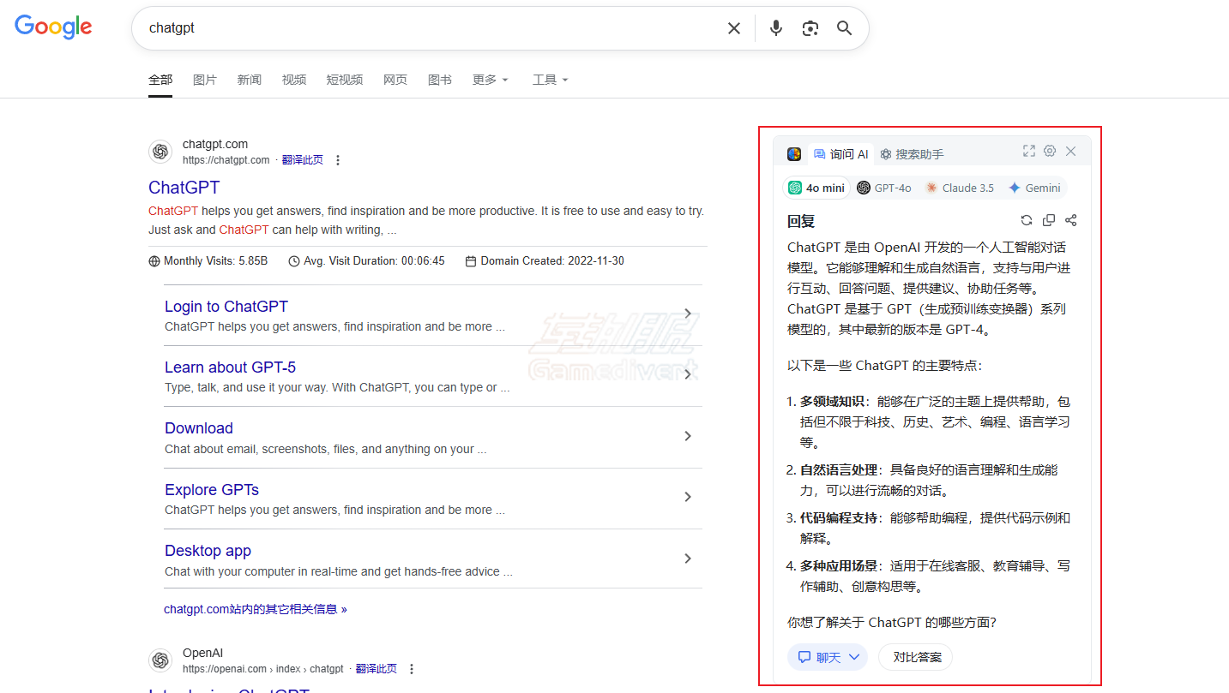
Task: Switch to Claude 3.5 model
Action: pyautogui.click(x=959, y=188)
